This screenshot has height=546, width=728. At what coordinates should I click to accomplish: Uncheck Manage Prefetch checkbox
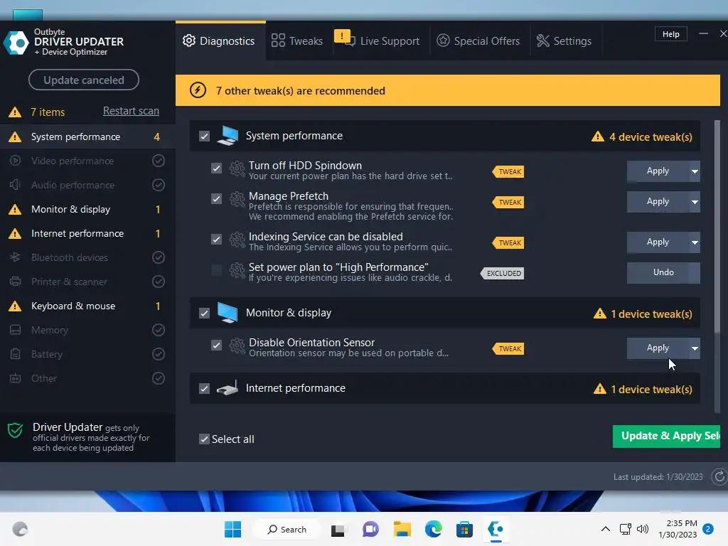coord(216,199)
